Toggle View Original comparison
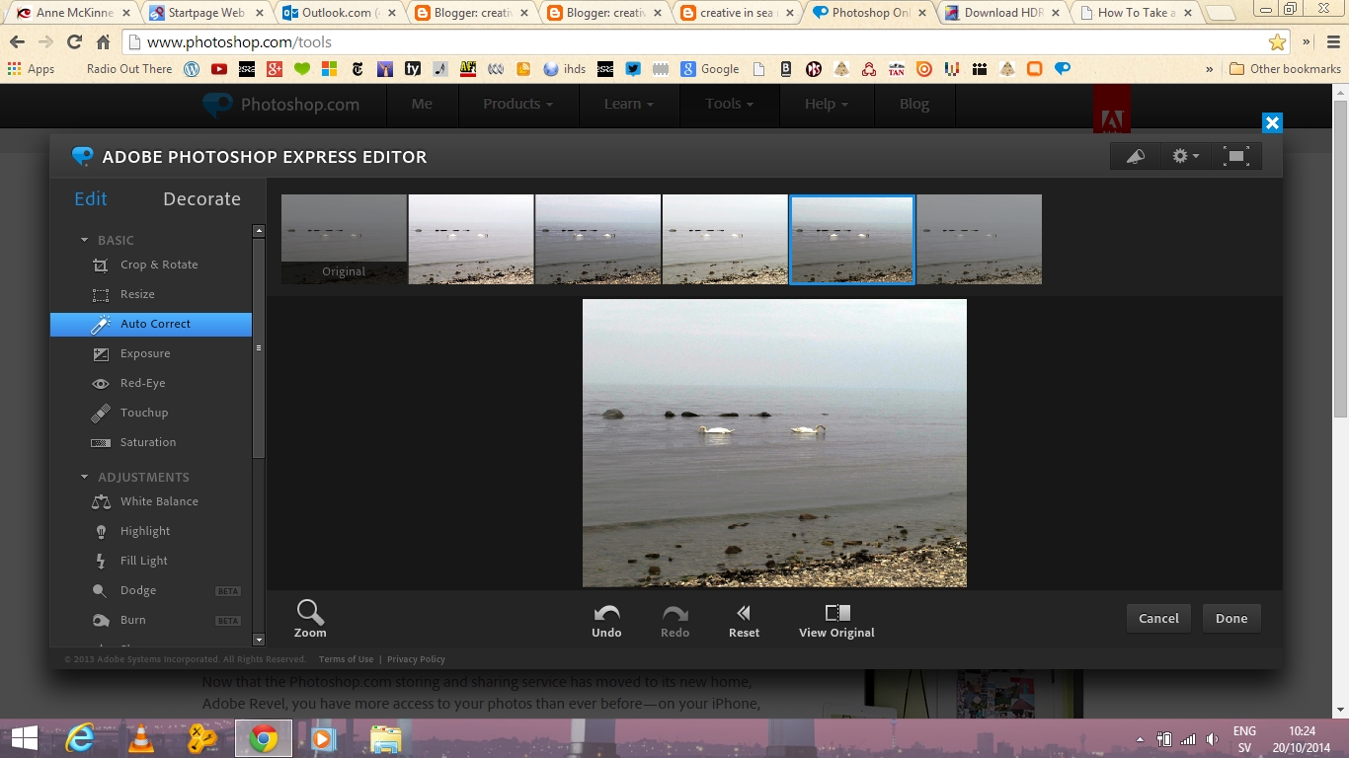 tap(836, 621)
